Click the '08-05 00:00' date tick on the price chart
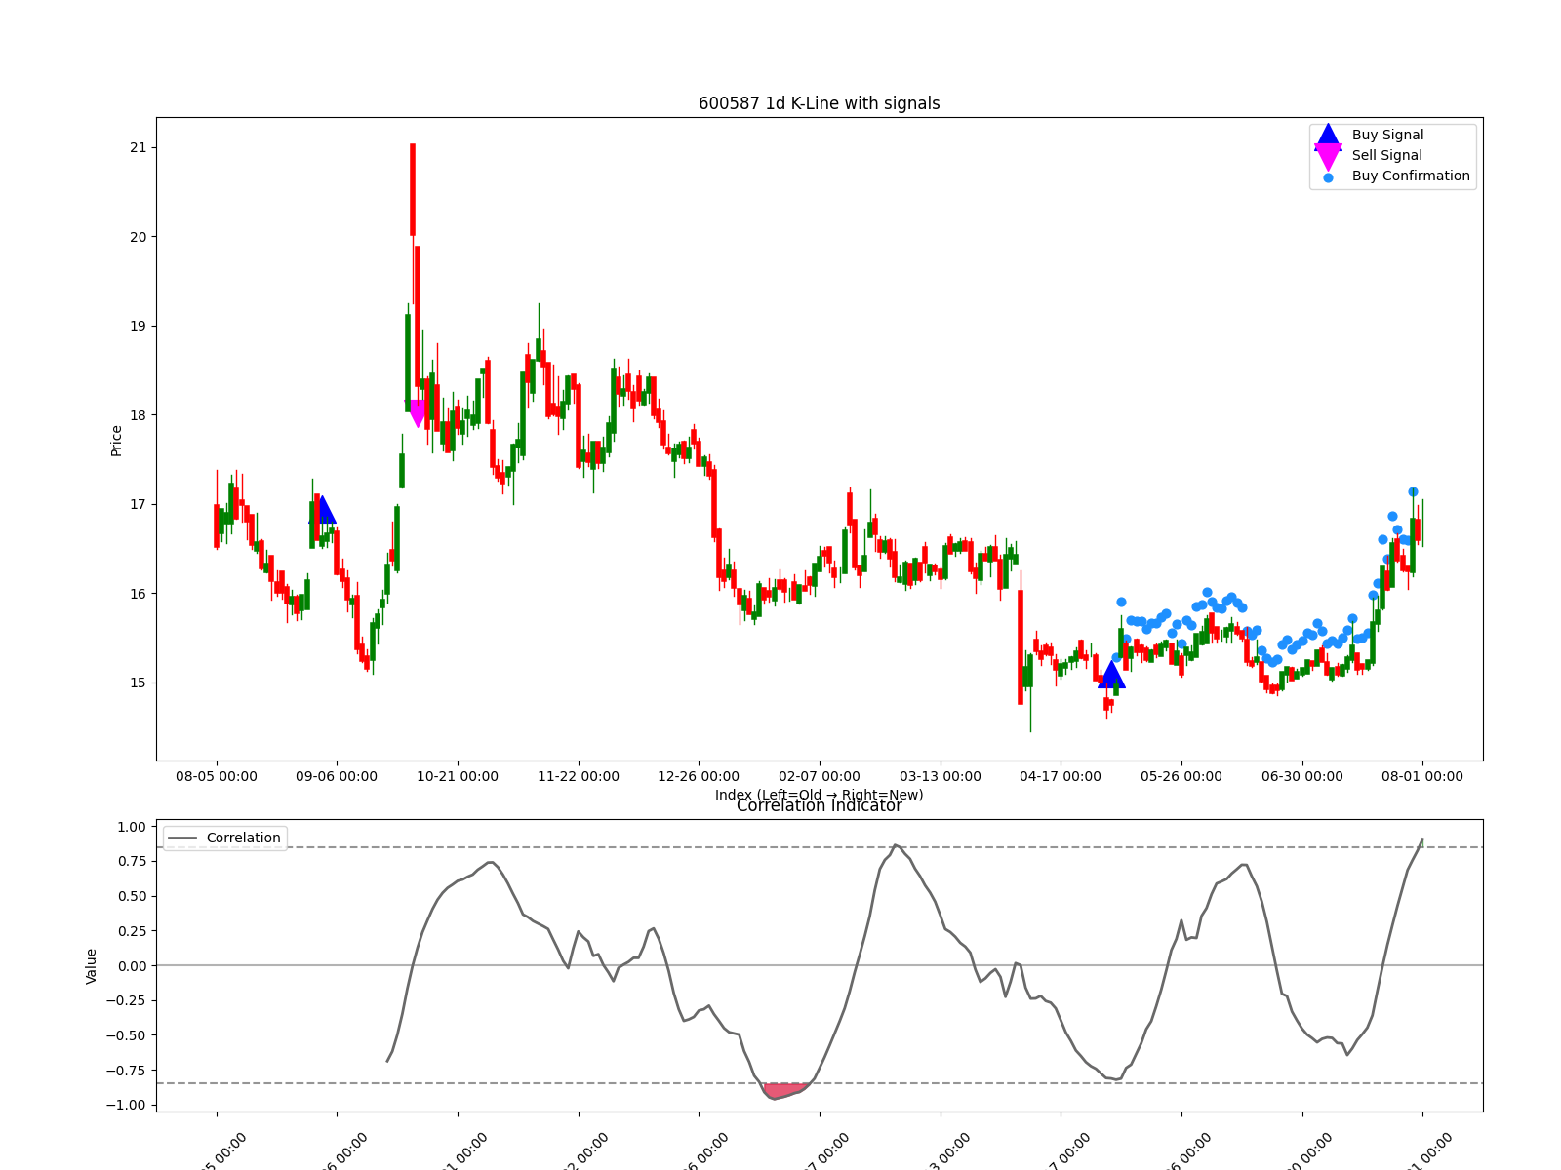 [x=217, y=777]
